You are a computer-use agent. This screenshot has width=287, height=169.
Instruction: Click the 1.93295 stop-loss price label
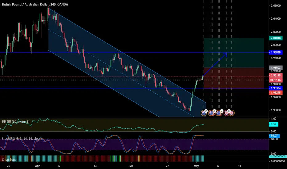pyautogui.click(x=276, y=92)
